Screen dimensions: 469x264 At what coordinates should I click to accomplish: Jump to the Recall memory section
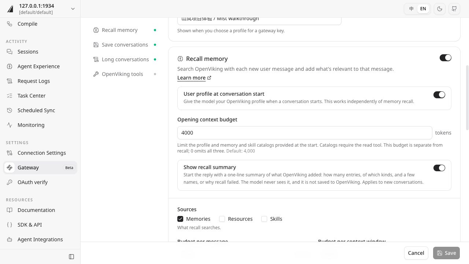tap(125, 30)
